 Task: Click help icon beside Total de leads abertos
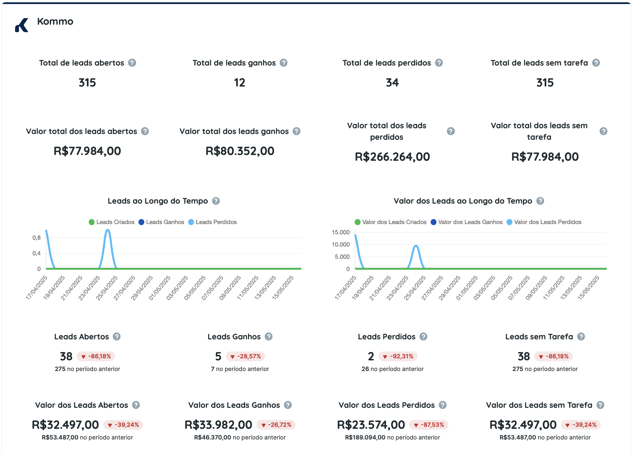[132, 63]
